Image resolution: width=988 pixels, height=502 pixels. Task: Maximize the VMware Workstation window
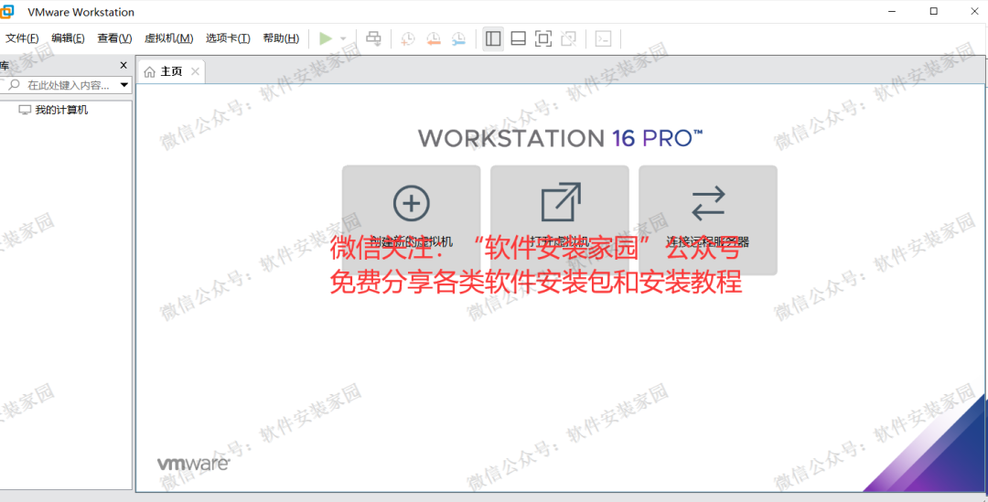(x=934, y=11)
